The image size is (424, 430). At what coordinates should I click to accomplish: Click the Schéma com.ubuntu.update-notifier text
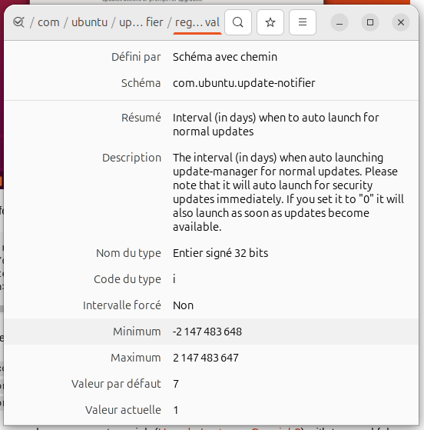click(244, 83)
